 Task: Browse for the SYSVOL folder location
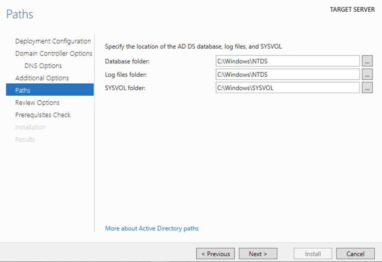click(367, 88)
